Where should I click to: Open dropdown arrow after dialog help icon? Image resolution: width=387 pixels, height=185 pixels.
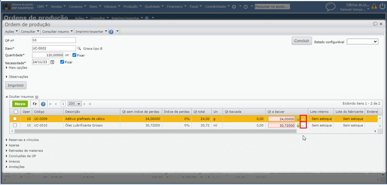(117, 32)
